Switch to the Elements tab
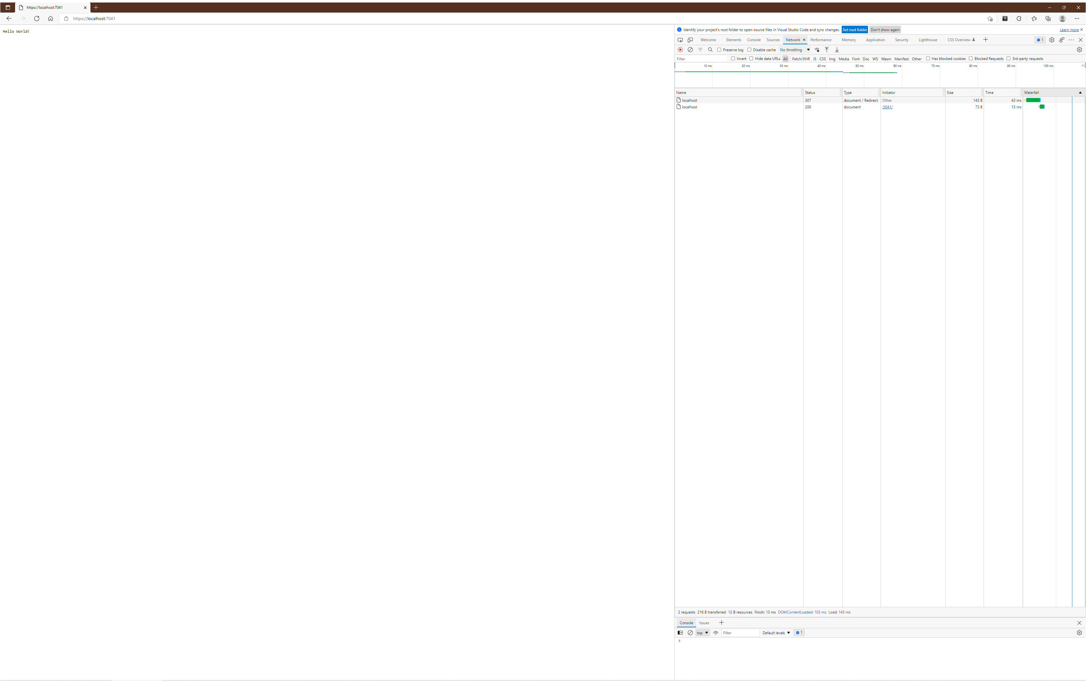The width and height of the screenshot is (1086, 681). pyautogui.click(x=733, y=40)
